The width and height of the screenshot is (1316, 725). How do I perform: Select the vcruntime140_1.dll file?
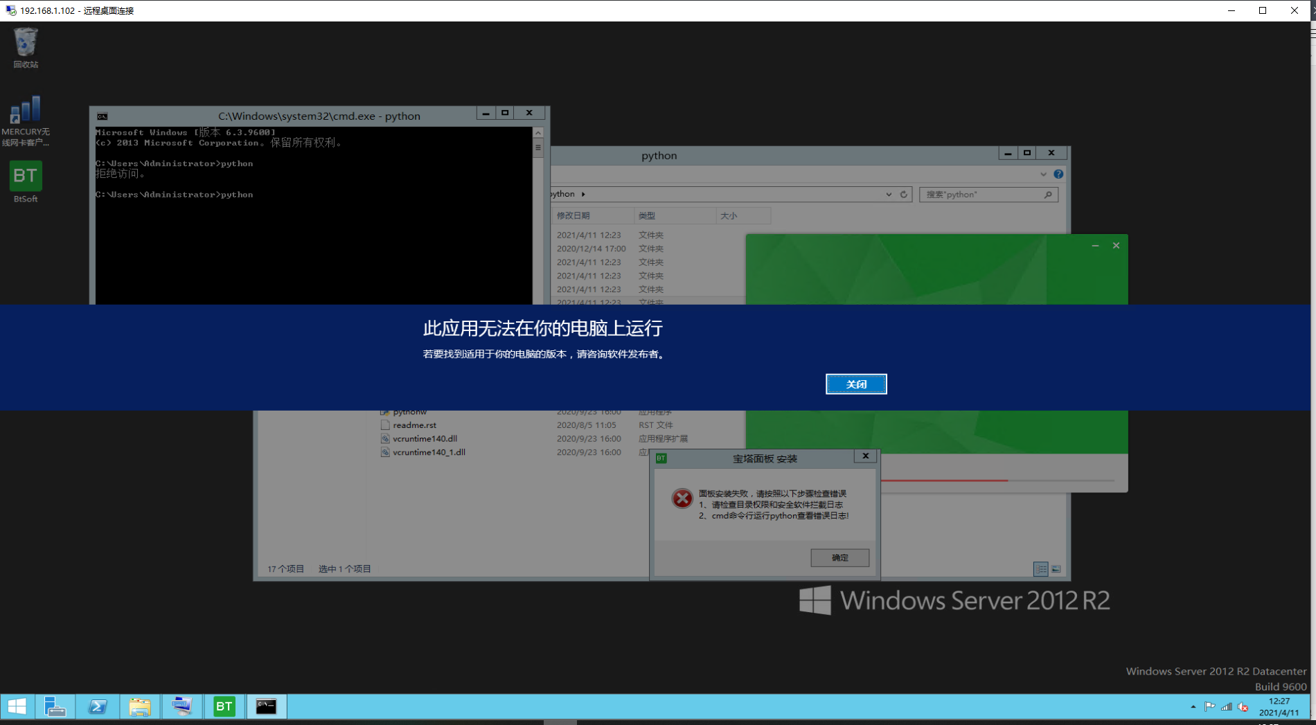(x=429, y=452)
